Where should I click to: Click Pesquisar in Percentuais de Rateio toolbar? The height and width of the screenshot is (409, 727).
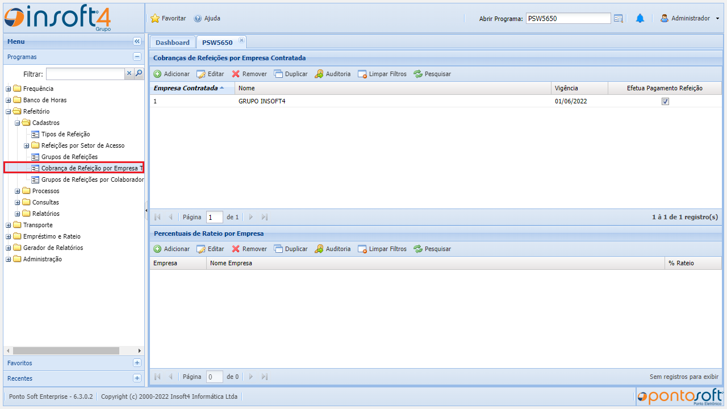tap(432, 249)
